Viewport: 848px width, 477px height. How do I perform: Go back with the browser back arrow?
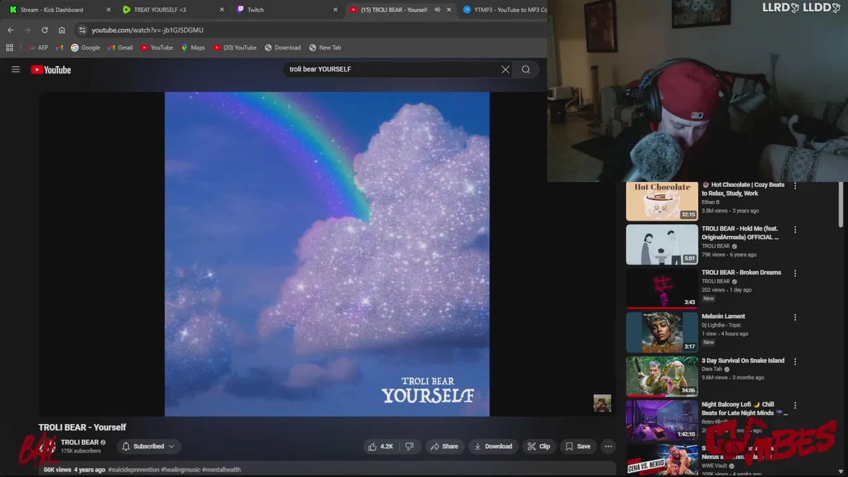click(x=11, y=30)
